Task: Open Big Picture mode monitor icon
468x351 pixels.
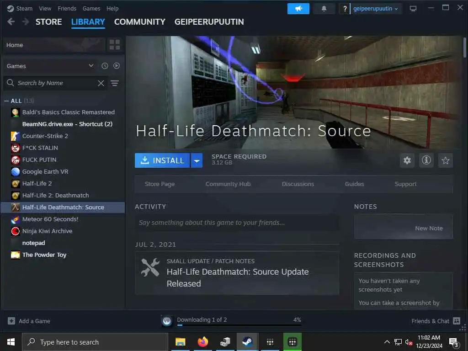Action: tap(413, 9)
